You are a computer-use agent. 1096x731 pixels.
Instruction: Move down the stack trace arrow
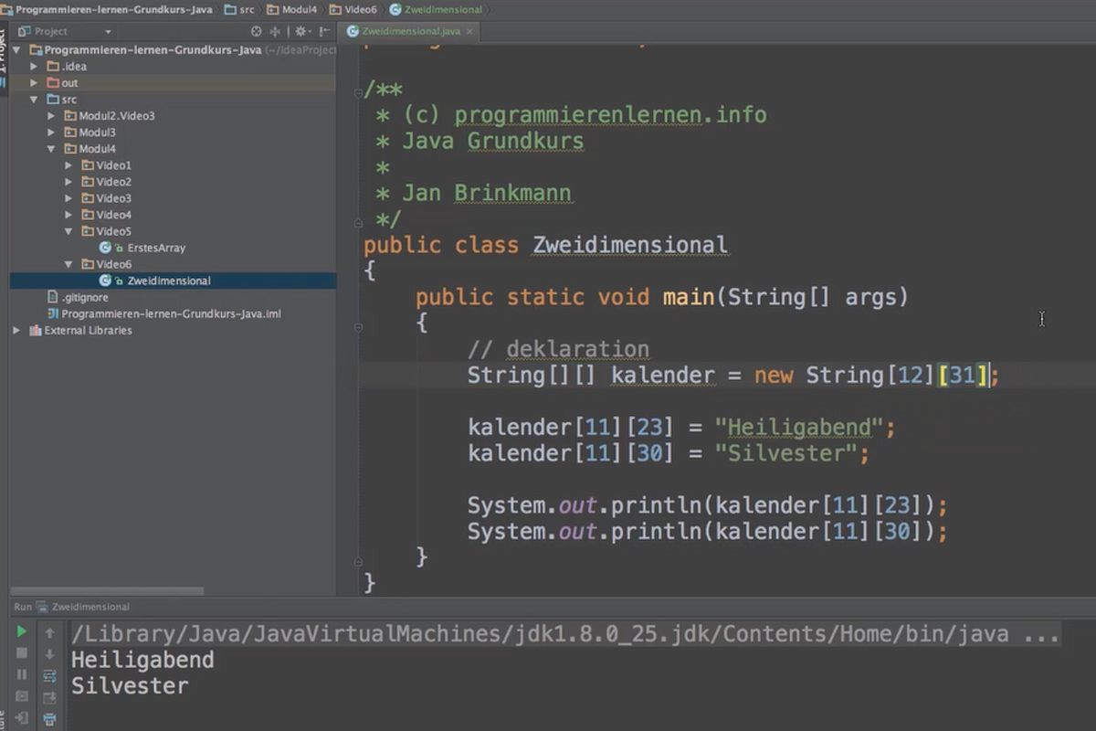(x=49, y=654)
